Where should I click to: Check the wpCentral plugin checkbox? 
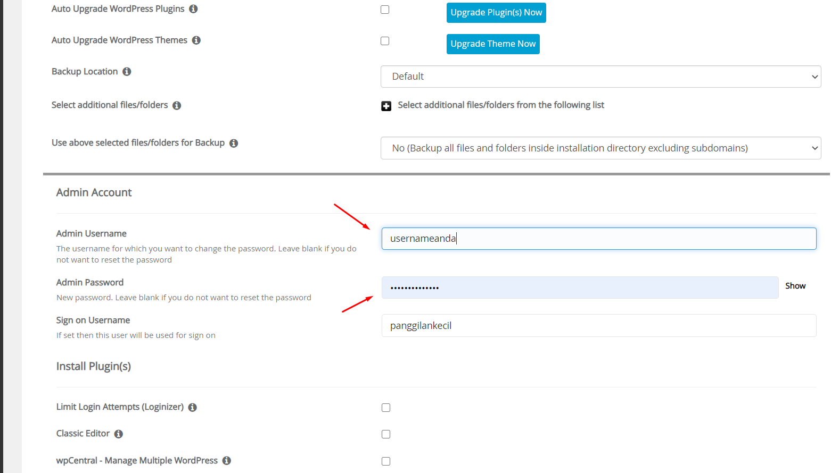tap(386, 461)
